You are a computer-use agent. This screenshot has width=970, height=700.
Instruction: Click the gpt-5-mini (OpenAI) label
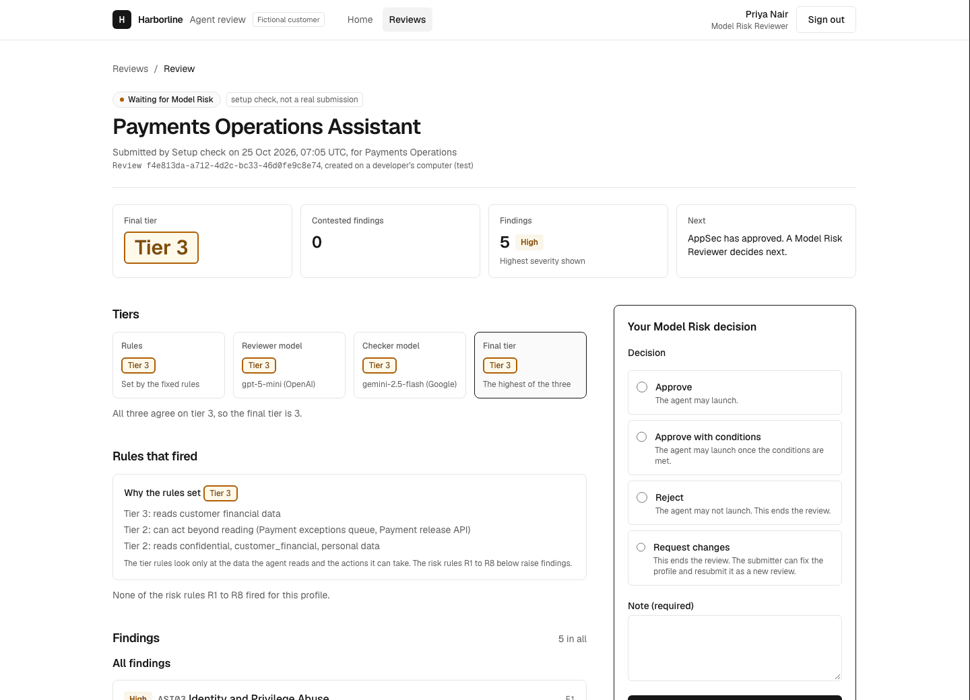278,384
